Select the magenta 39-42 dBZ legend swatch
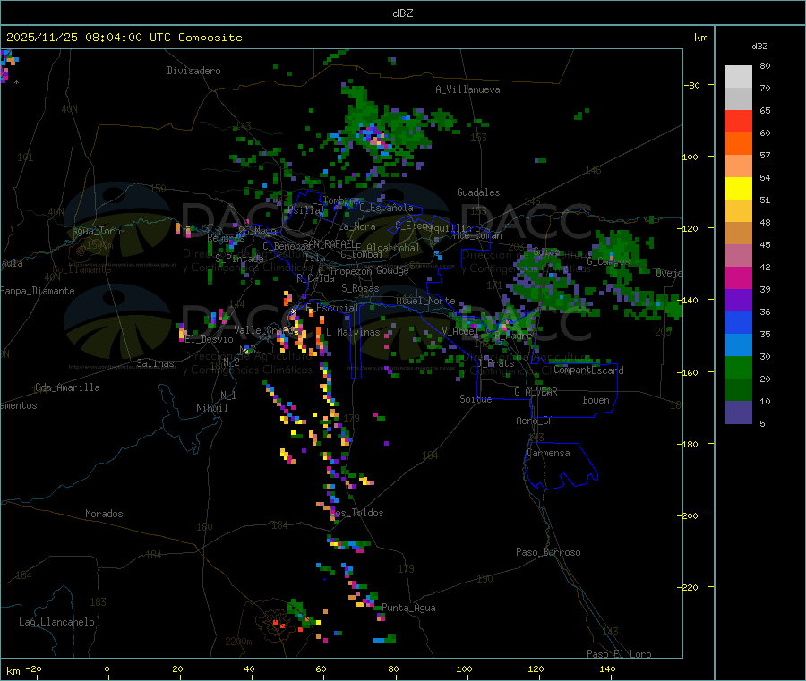 pyautogui.click(x=738, y=277)
